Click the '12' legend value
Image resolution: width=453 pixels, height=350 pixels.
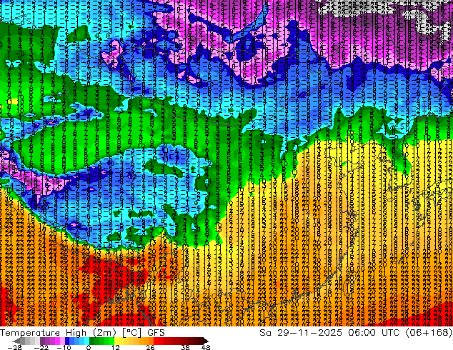coord(116,347)
